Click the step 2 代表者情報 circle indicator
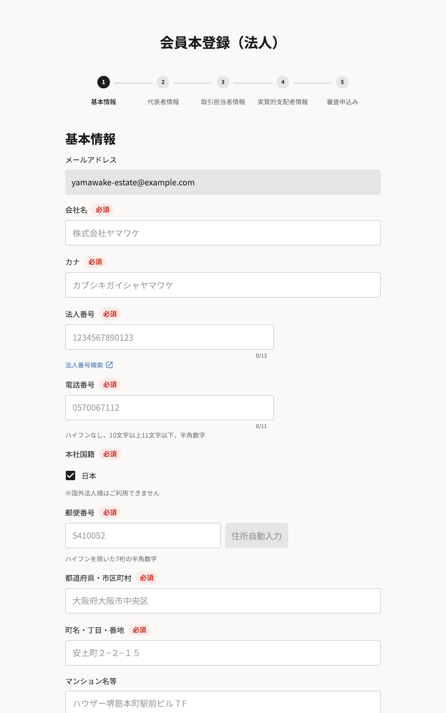Viewport: 446px width, 713px height. (163, 82)
